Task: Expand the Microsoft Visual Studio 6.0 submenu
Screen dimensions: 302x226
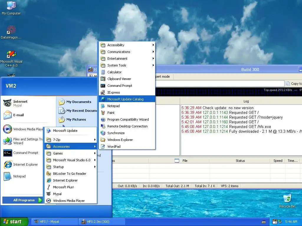Action: coord(70,160)
